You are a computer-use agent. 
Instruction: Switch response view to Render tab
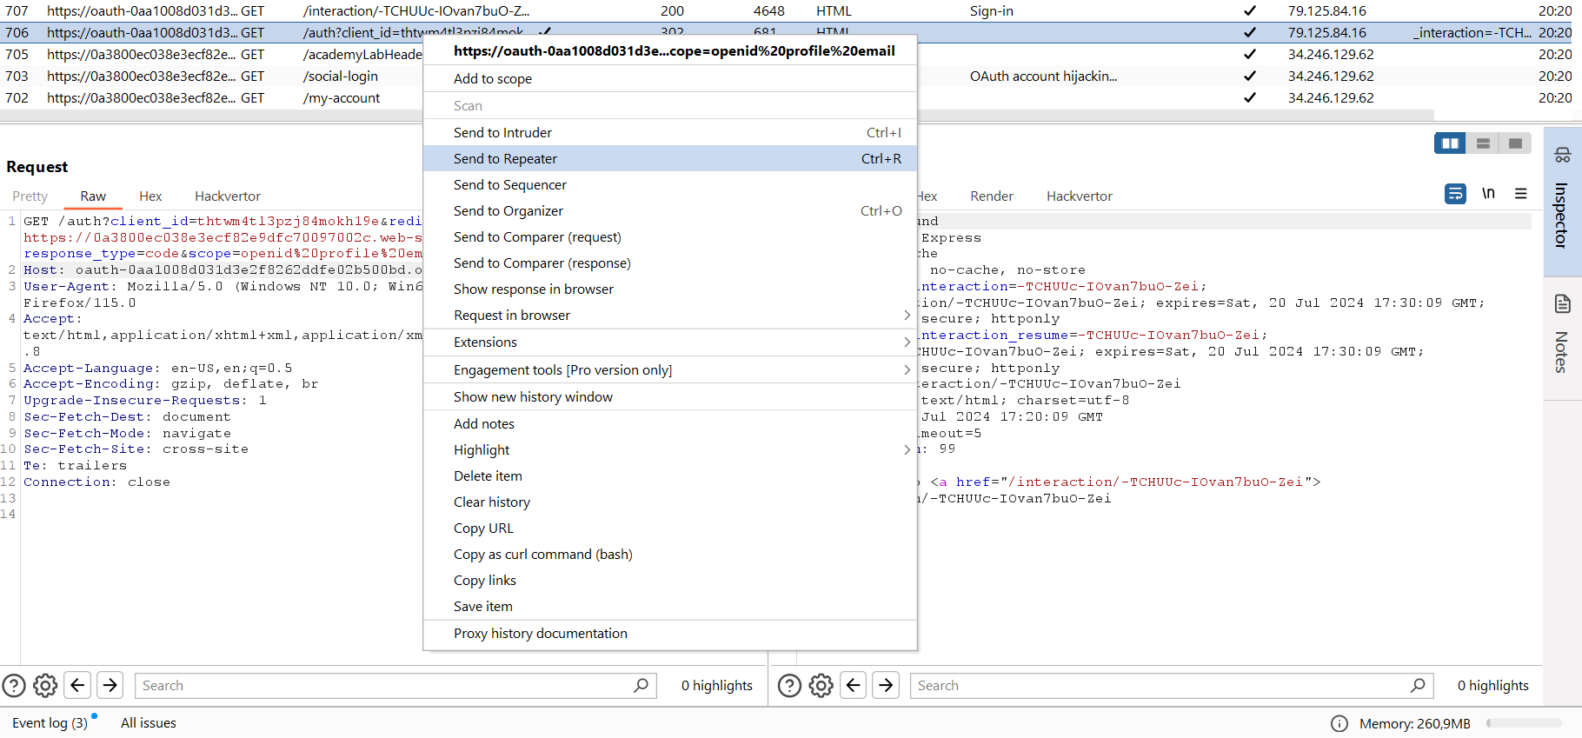pyautogui.click(x=992, y=196)
